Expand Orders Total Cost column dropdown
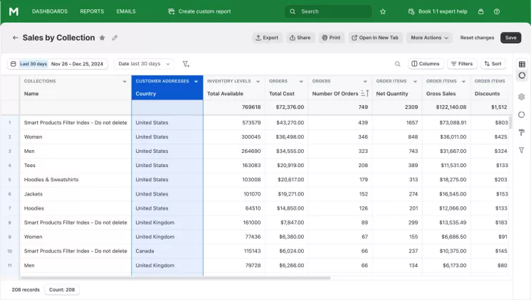Viewport: 531px width, 300px height. 301,82
